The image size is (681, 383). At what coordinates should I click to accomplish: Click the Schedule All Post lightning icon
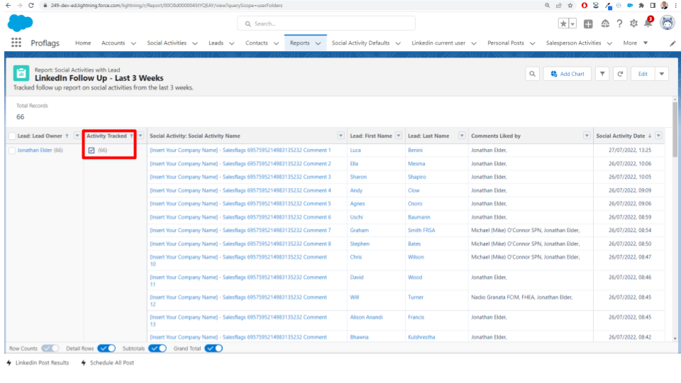point(84,362)
